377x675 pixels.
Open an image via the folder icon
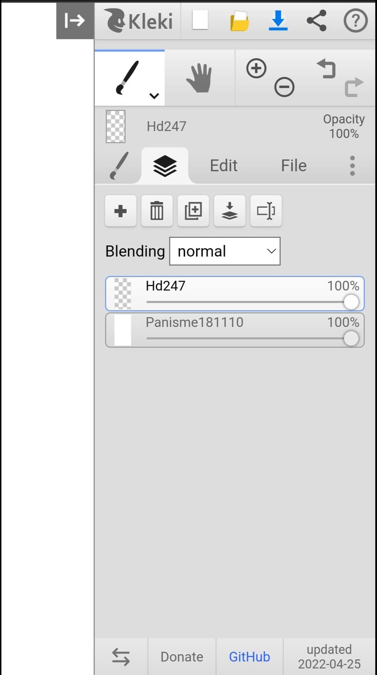coord(239,21)
